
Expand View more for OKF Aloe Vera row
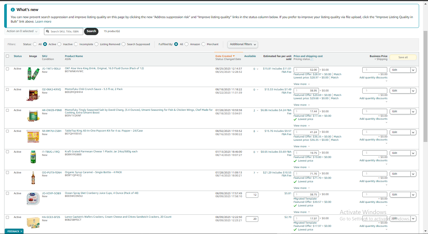[x=302, y=84]
